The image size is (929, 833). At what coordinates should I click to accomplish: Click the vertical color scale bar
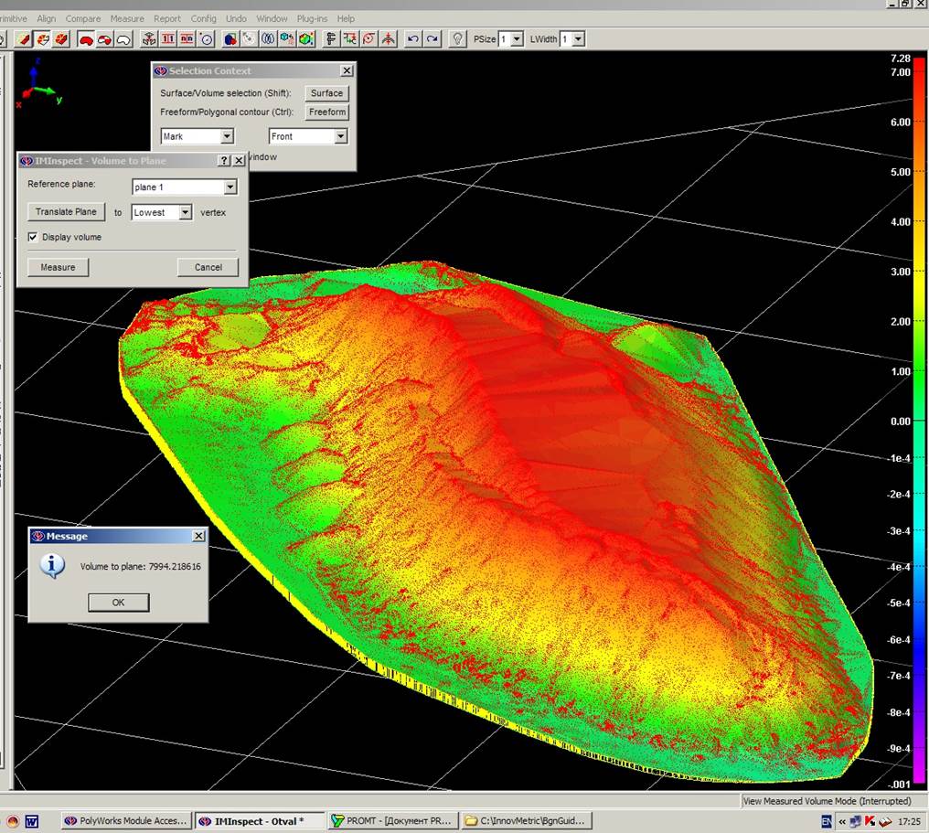pyautogui.click(x=919, y=420)
